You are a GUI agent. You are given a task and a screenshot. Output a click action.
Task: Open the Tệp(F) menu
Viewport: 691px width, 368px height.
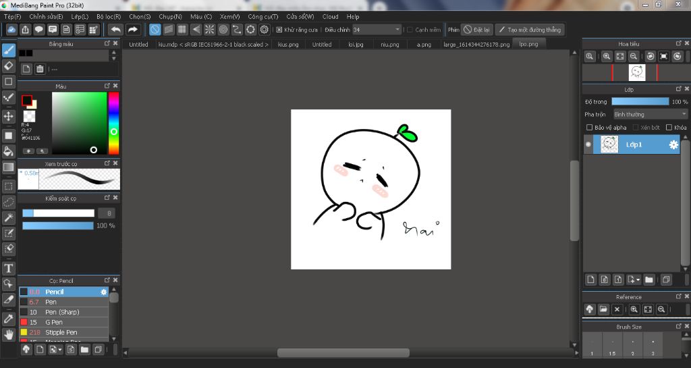12,16
